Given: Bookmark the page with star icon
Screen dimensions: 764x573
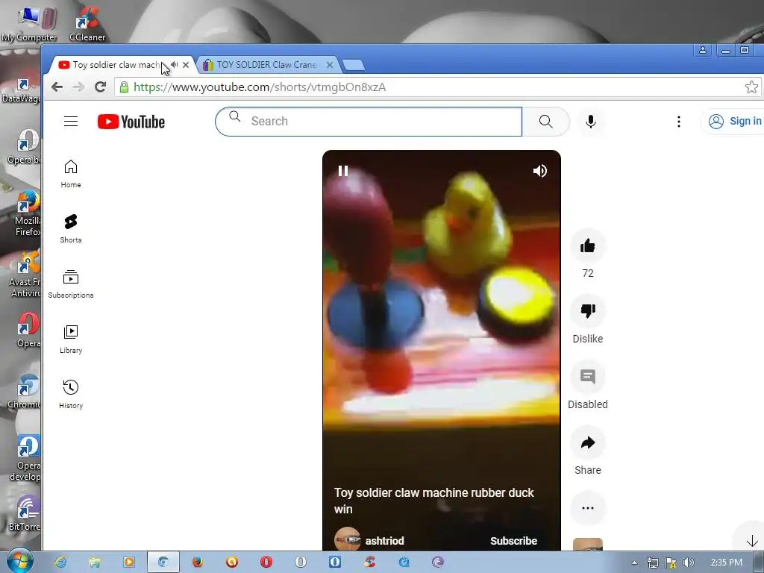Looking at the screenshot, I should pyautogui.click(x=751, y=87).
